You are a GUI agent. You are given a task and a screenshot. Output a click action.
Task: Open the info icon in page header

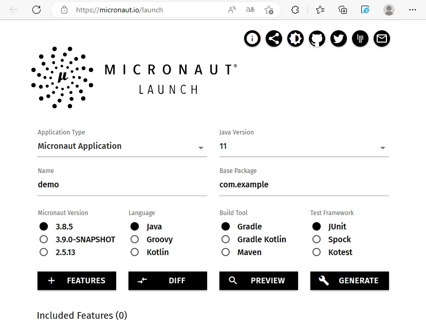click(252, 38)
